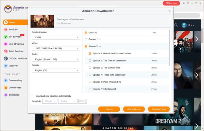Open the sf x account dropdown
The width and height of the screenshot is (204, 131).
coord(191,25)
